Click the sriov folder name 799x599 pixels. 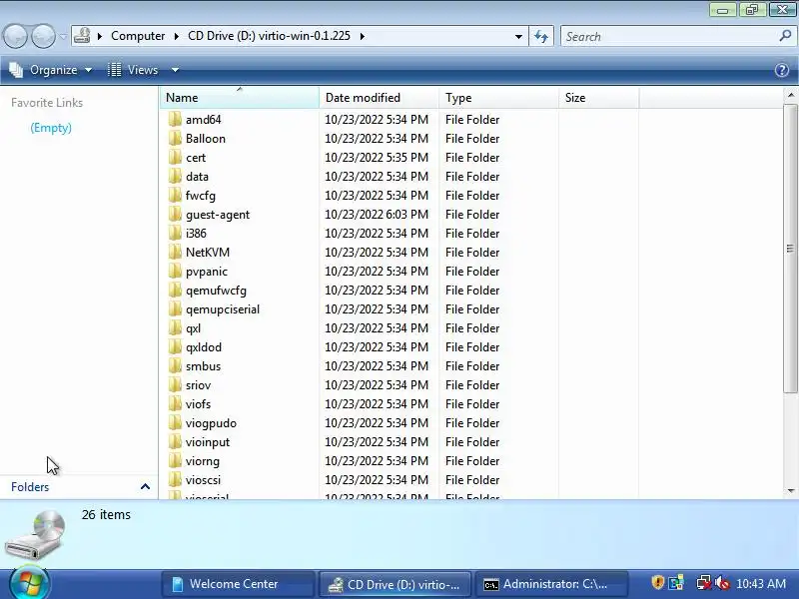coord(198,385)
